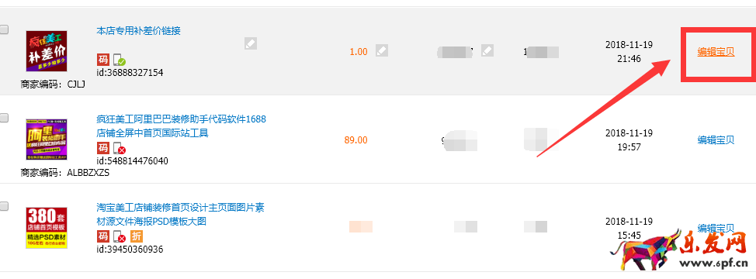
Task: Open product title 本店专用补差价链接
Action: (139, 31)
